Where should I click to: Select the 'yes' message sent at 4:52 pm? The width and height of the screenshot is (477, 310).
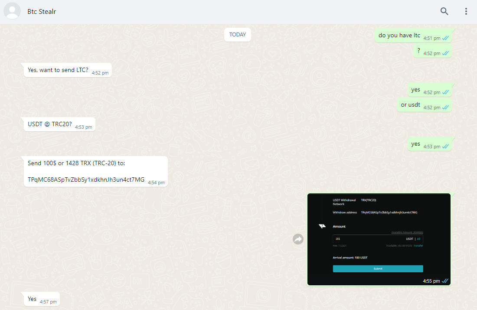point(430,90)
